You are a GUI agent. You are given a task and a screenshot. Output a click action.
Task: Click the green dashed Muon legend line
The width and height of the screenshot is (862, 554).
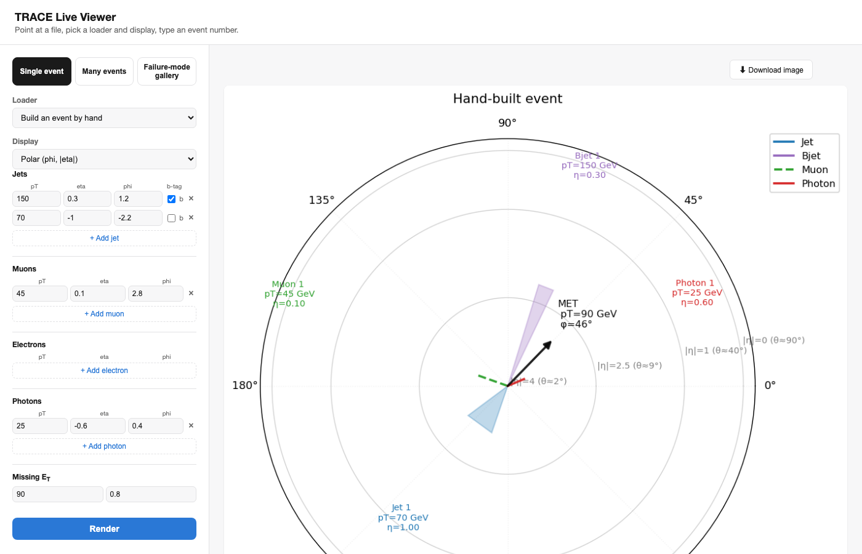784,170
